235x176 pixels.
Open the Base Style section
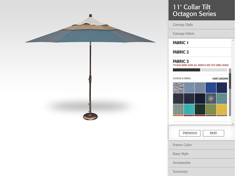tap(202, 154)
